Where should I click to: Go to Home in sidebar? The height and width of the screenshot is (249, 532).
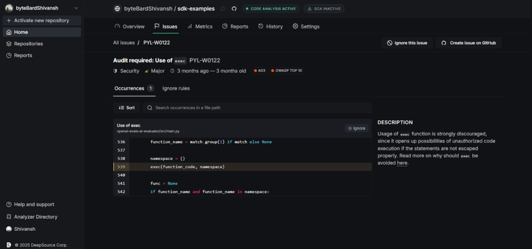tap(42, 32)
